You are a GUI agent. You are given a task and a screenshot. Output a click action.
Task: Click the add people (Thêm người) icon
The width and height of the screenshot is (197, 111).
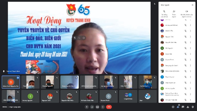coord(174,14)
